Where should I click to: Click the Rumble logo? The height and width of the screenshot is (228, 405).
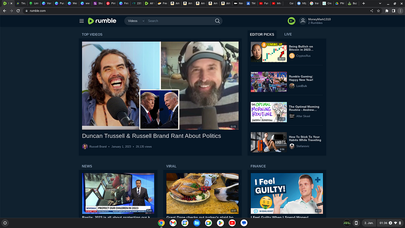[x=102, y=21]
